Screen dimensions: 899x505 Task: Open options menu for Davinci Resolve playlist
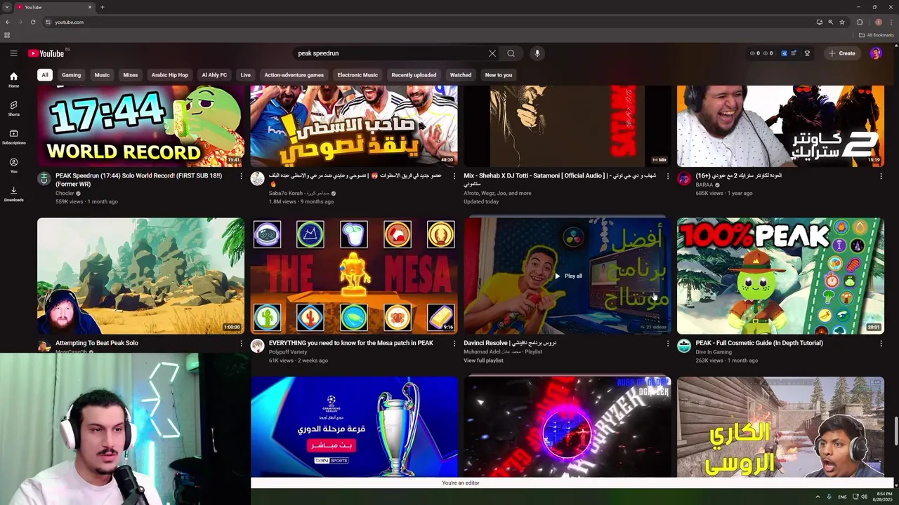pos(668,344)
